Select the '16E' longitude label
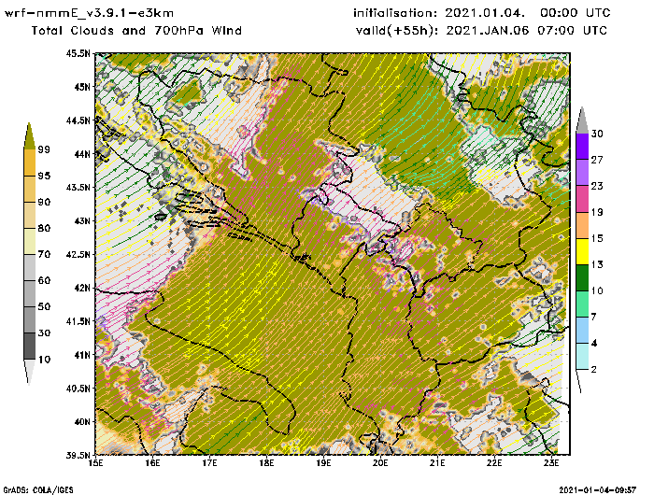Screen dimensions: 654x495 [152, 463]
